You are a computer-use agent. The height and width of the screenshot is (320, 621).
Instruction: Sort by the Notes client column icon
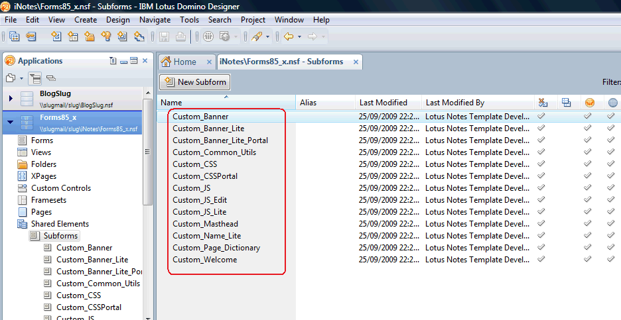(589, 103)
